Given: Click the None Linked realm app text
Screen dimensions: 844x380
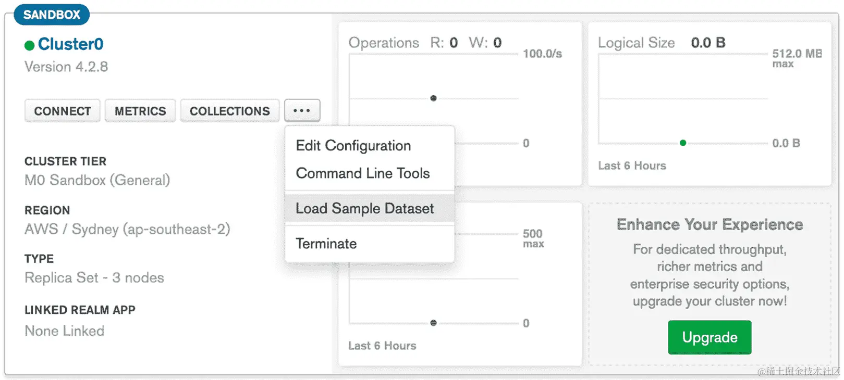Looking at the screenshot, I should (x=65, y=331).
